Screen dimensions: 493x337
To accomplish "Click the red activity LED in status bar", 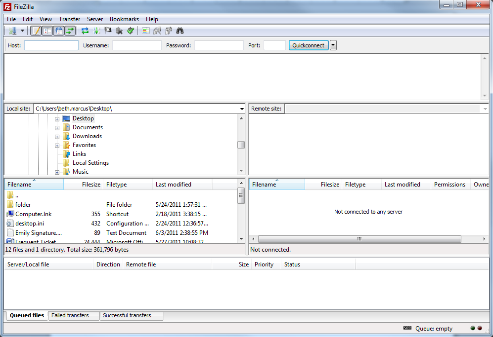I will (x=480, y=328).
